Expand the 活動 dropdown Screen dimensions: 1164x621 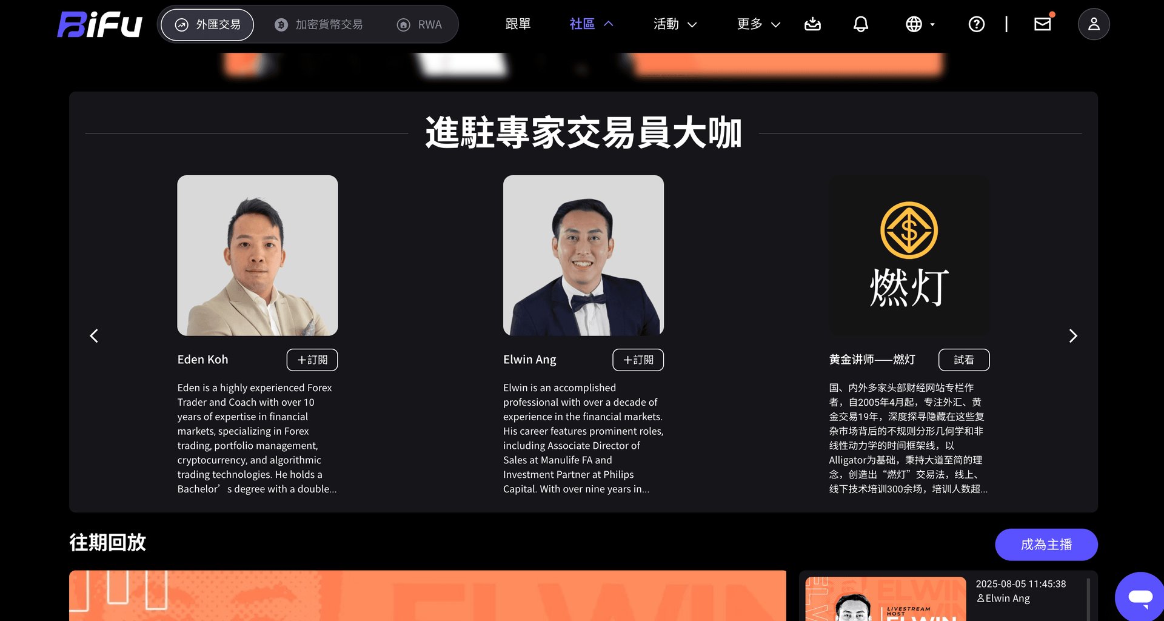coord(675,24)
